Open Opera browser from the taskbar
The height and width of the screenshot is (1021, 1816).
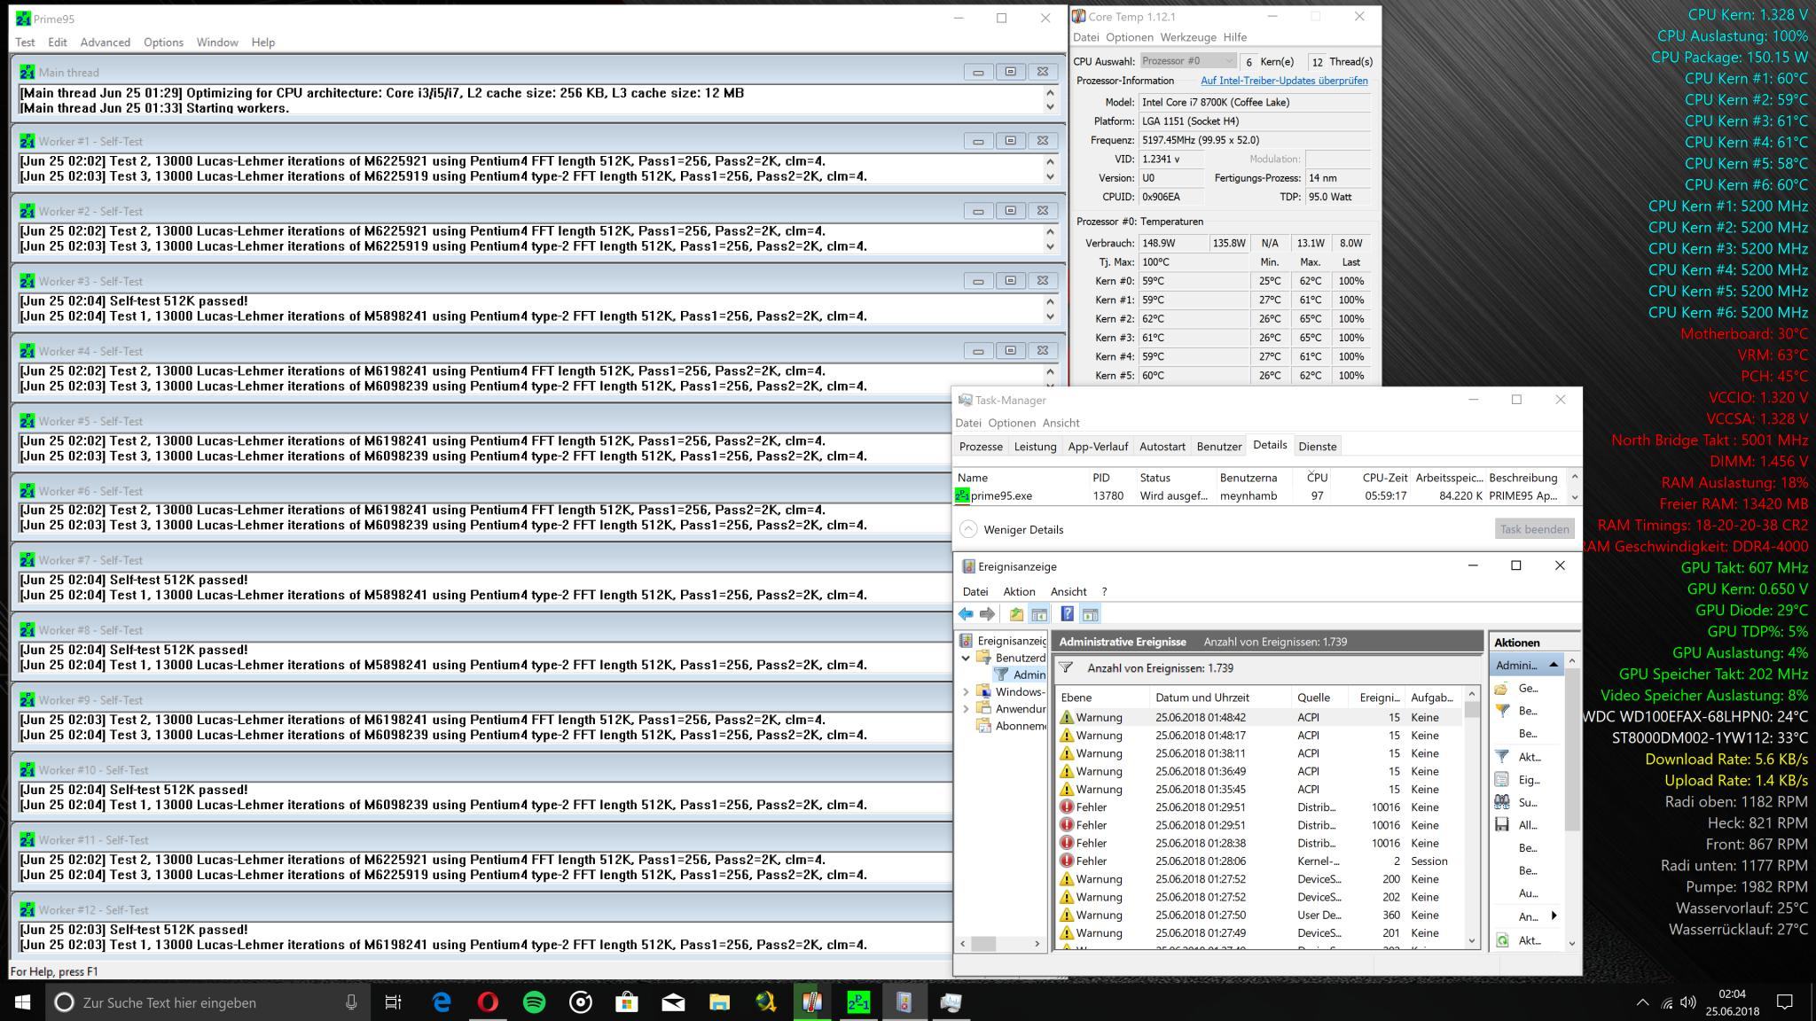[488, 1002]
